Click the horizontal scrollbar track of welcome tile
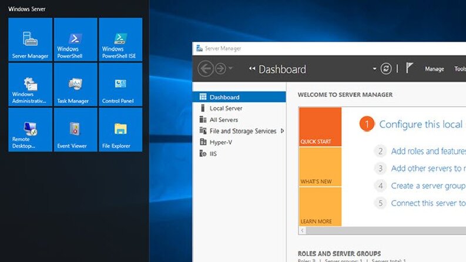 pyautogui.click(x=385, y=230)
